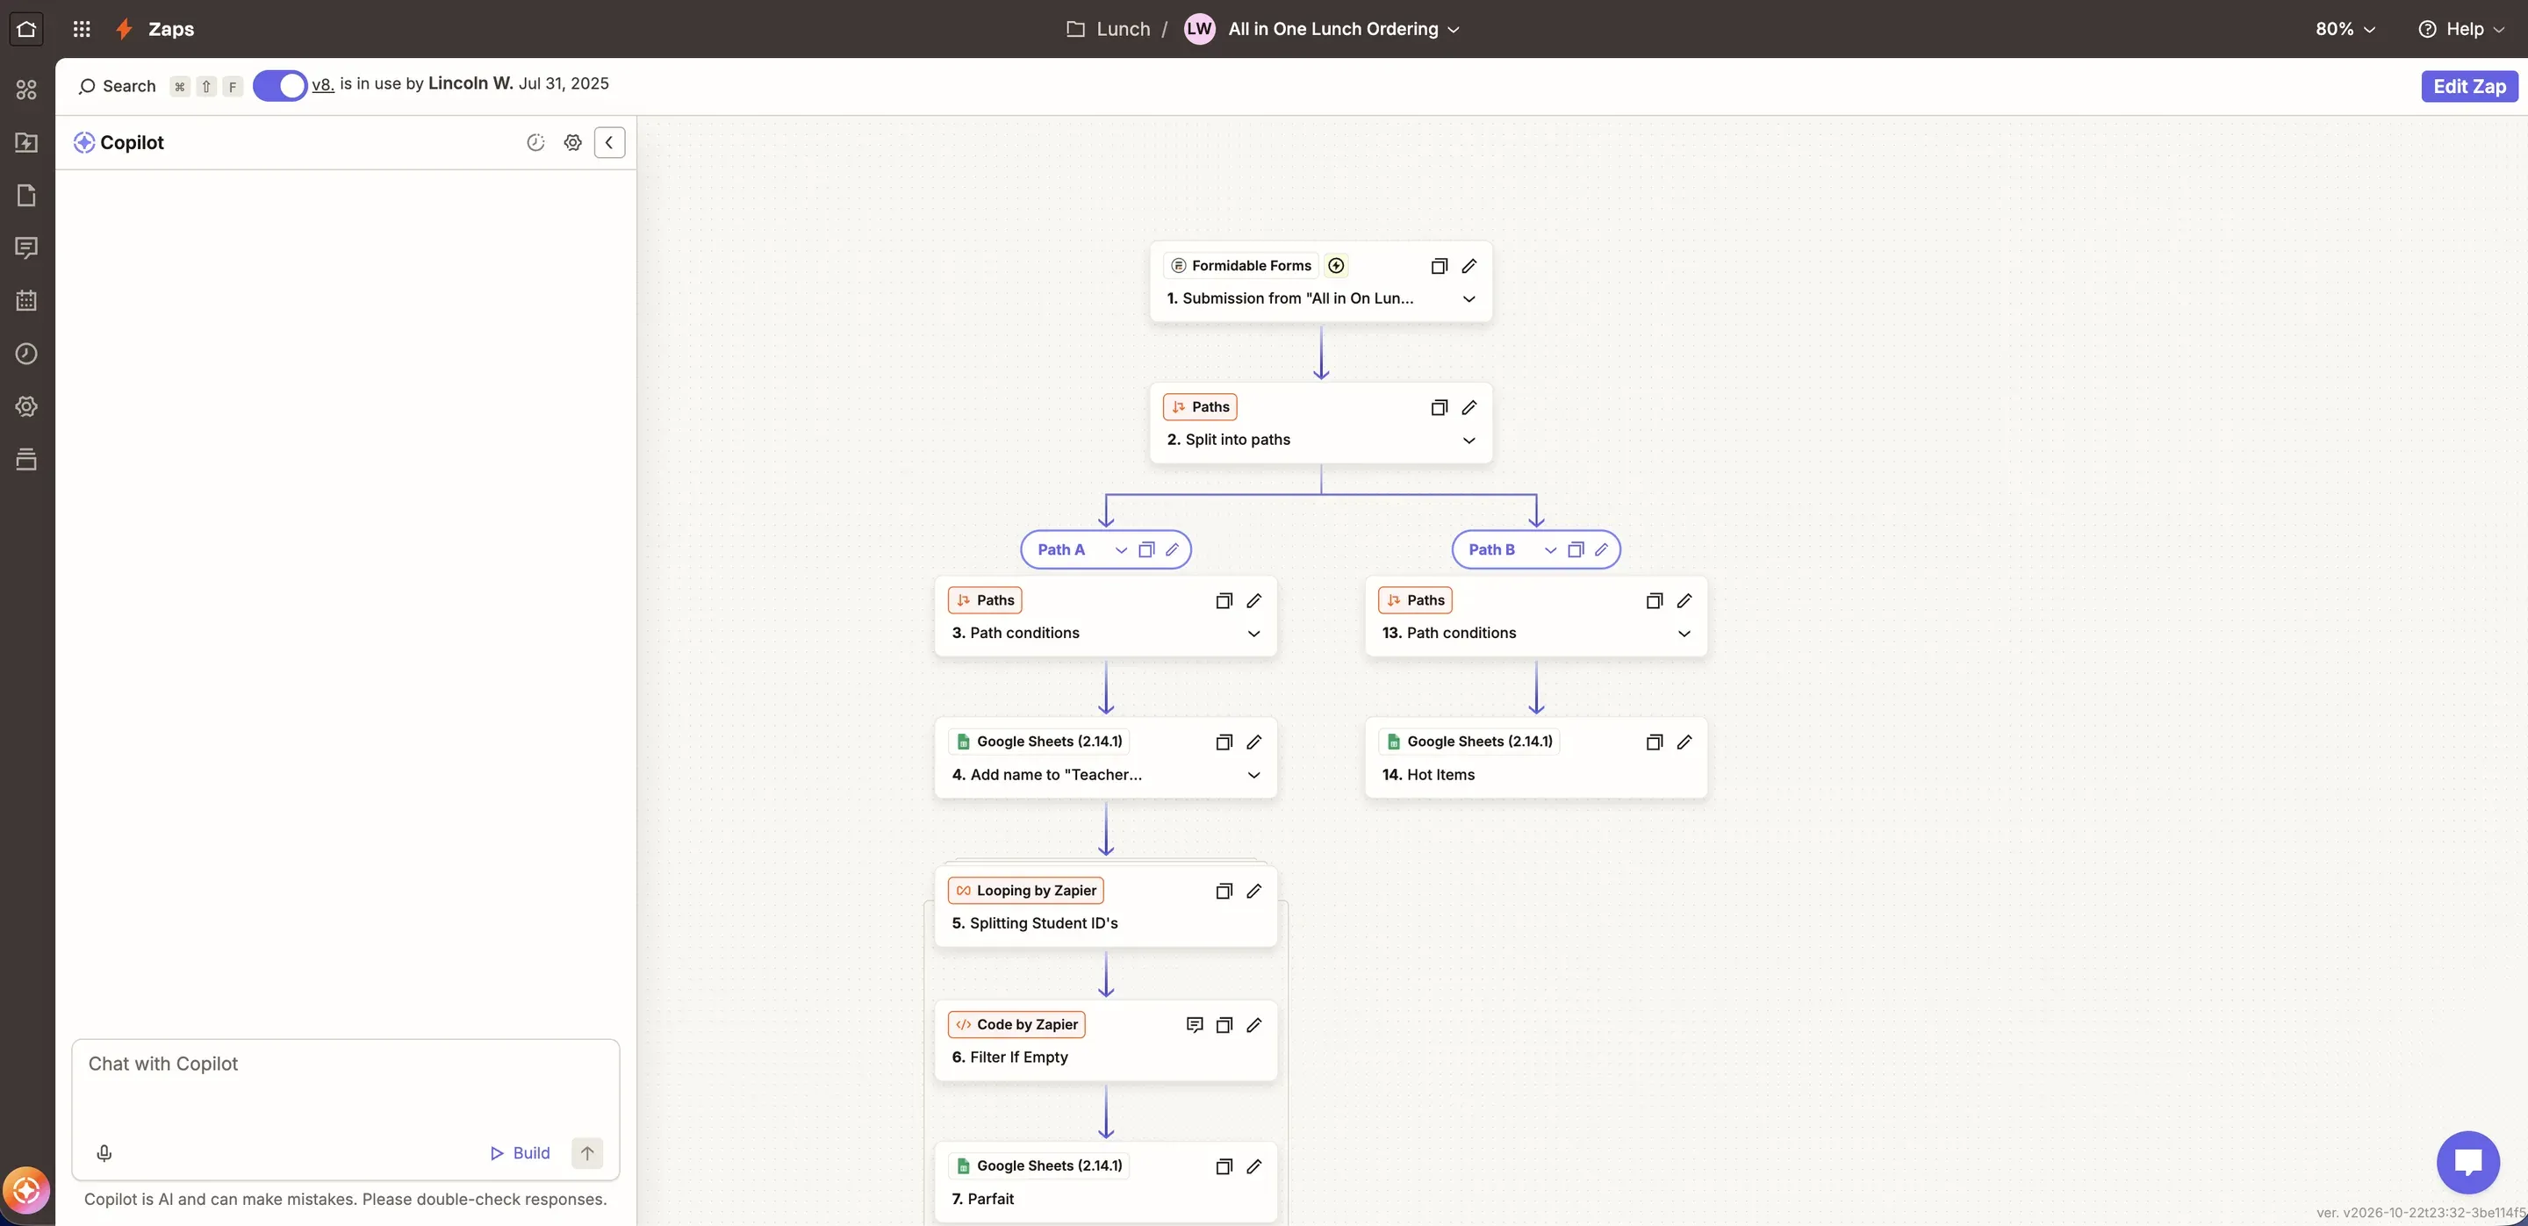Open the apps grid menu

click(x=82, y=28)
